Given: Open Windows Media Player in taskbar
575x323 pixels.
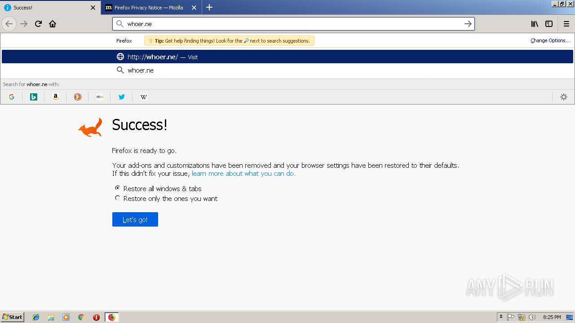Looking at the screenshot, I should (x=66, y=317).
